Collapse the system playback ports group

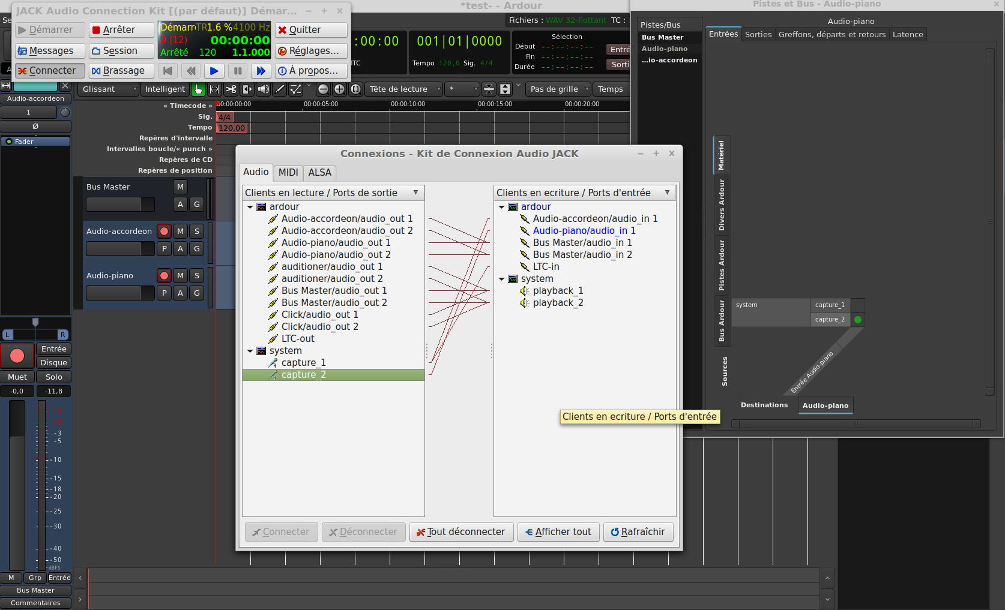[502, 279]
